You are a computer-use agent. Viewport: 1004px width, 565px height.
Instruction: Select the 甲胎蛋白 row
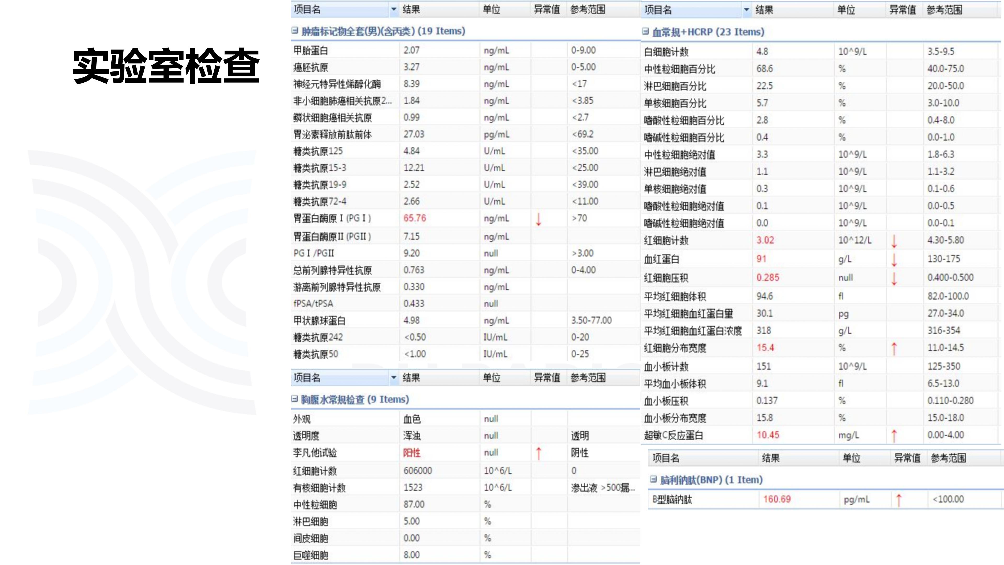coord(311,50)
